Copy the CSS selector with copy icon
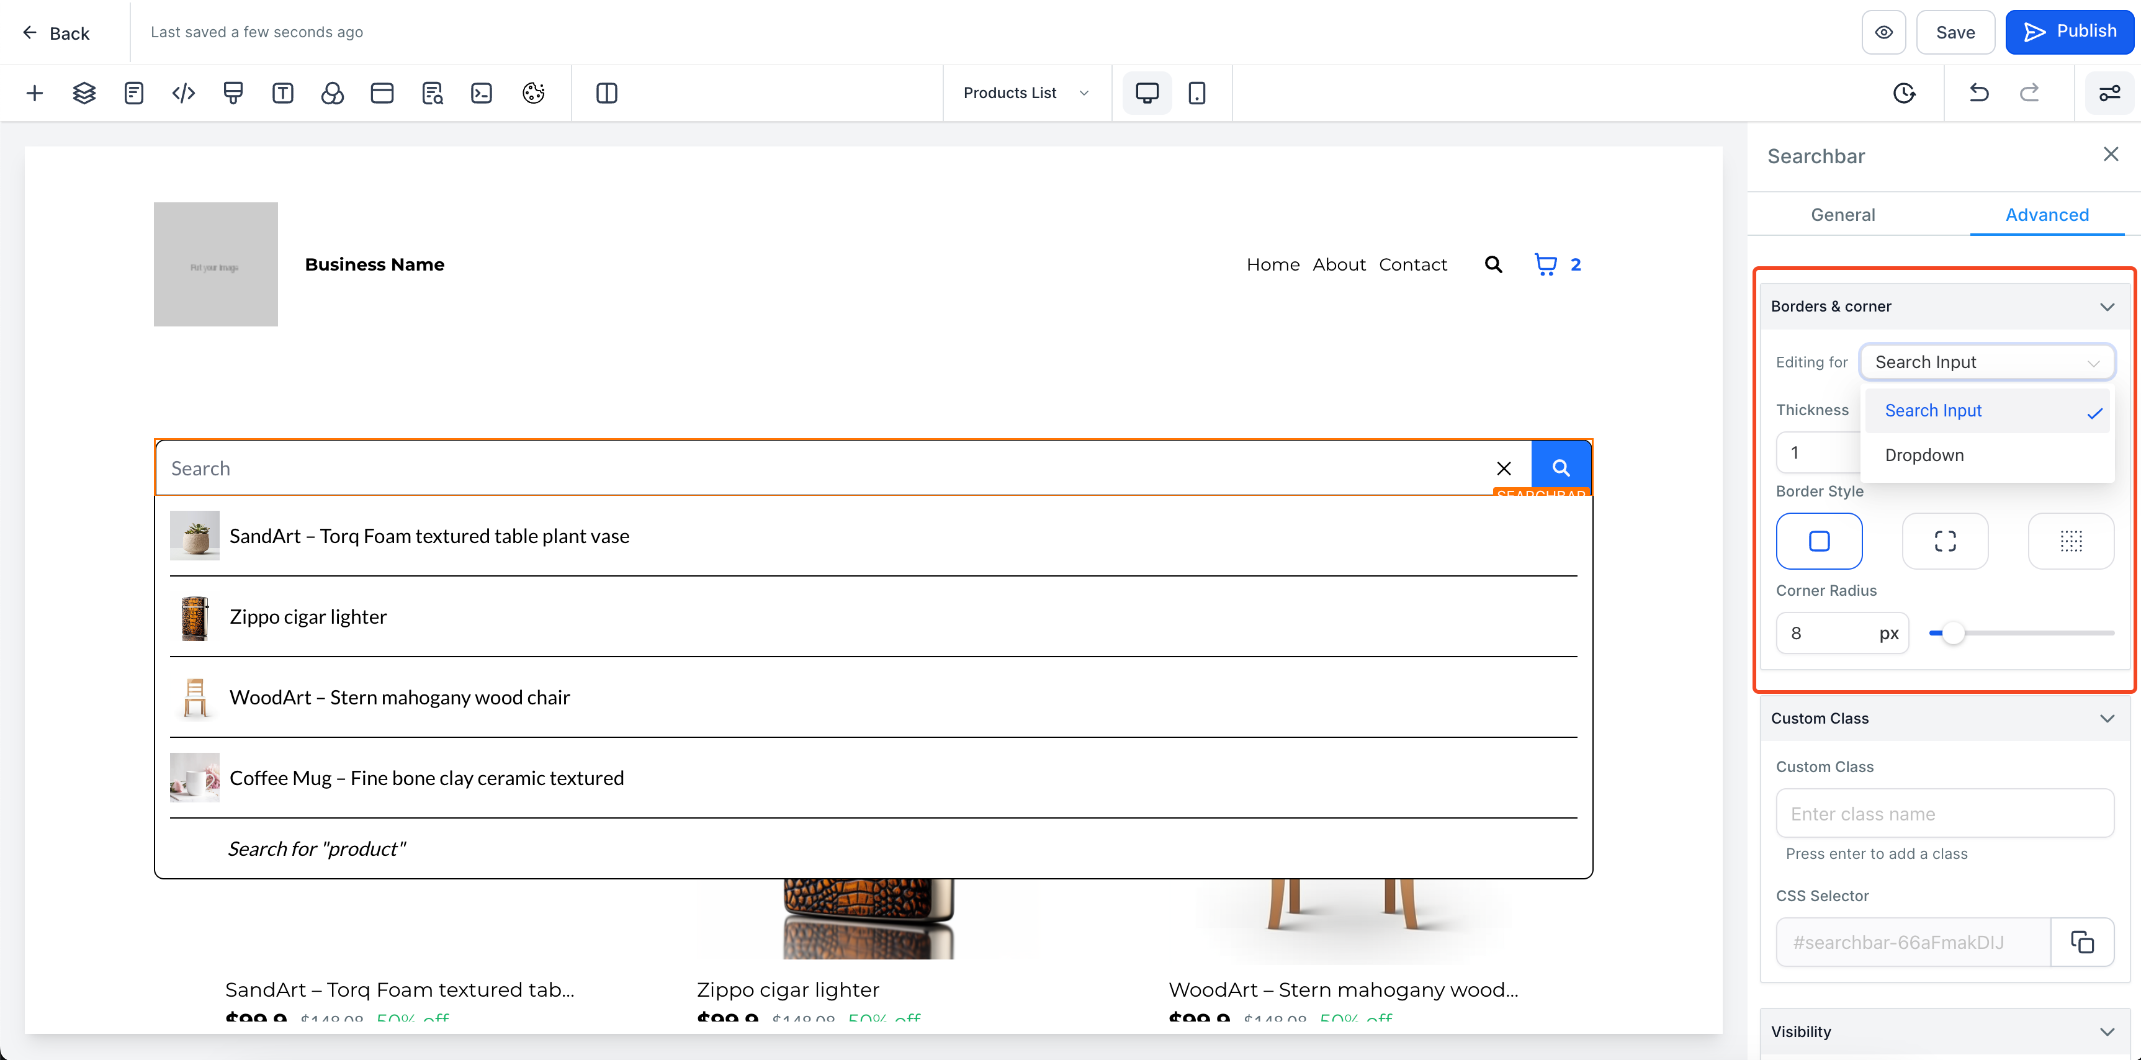The height and width of the screenshot is (1060, 2141). [2082, 942]
